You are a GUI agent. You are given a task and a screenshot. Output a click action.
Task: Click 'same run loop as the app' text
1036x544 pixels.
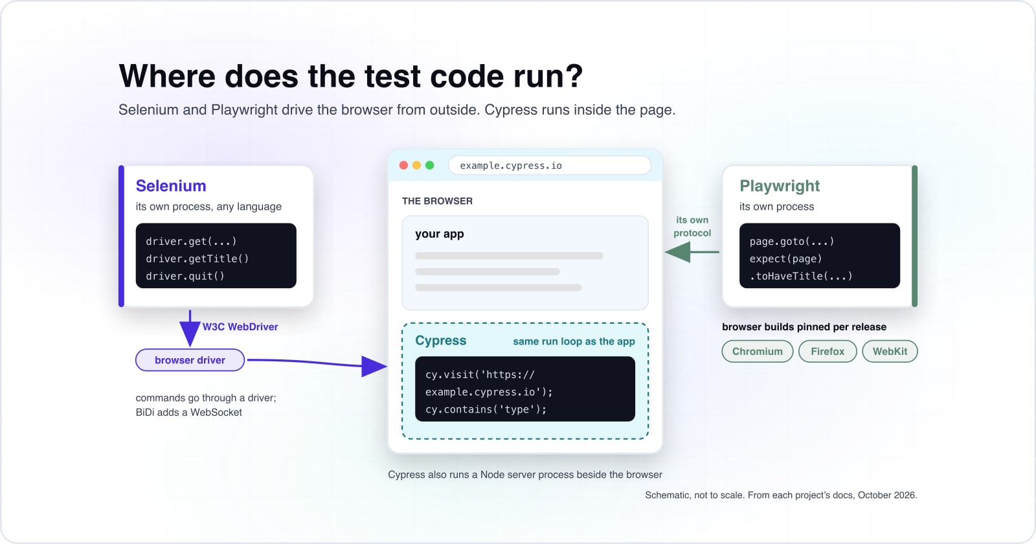[574, 341]
